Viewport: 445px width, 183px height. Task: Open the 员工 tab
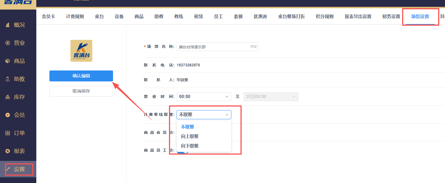point(218,16)
